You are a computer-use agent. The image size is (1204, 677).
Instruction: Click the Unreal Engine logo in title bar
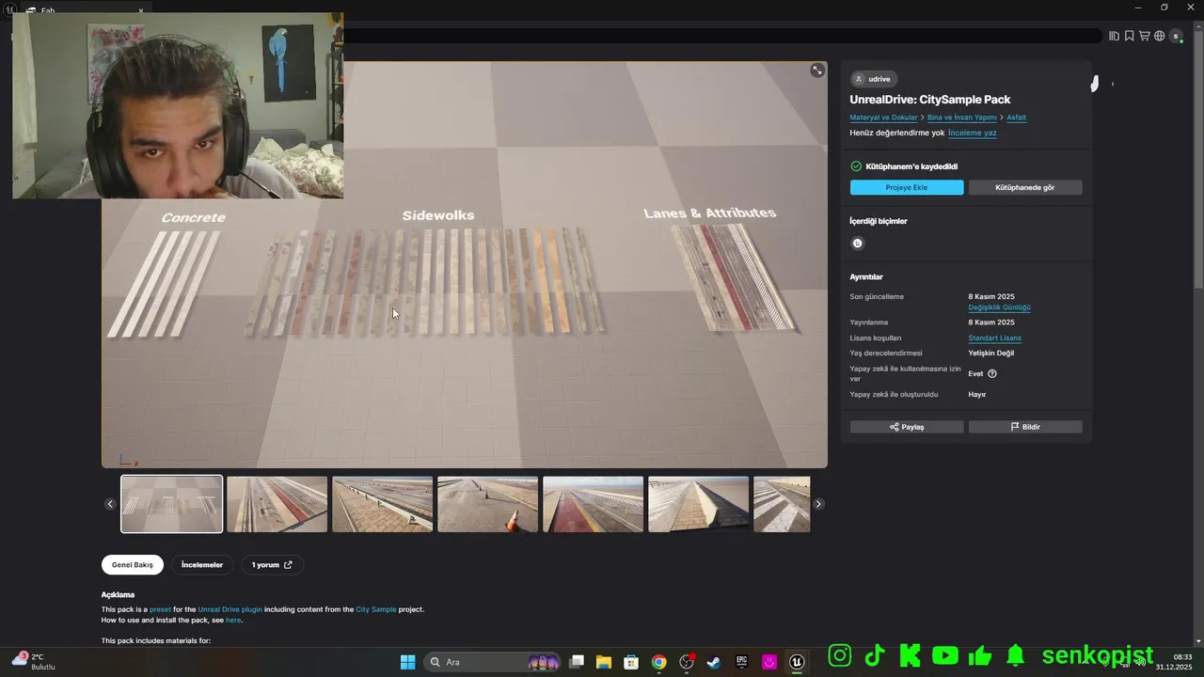[9, 9]
